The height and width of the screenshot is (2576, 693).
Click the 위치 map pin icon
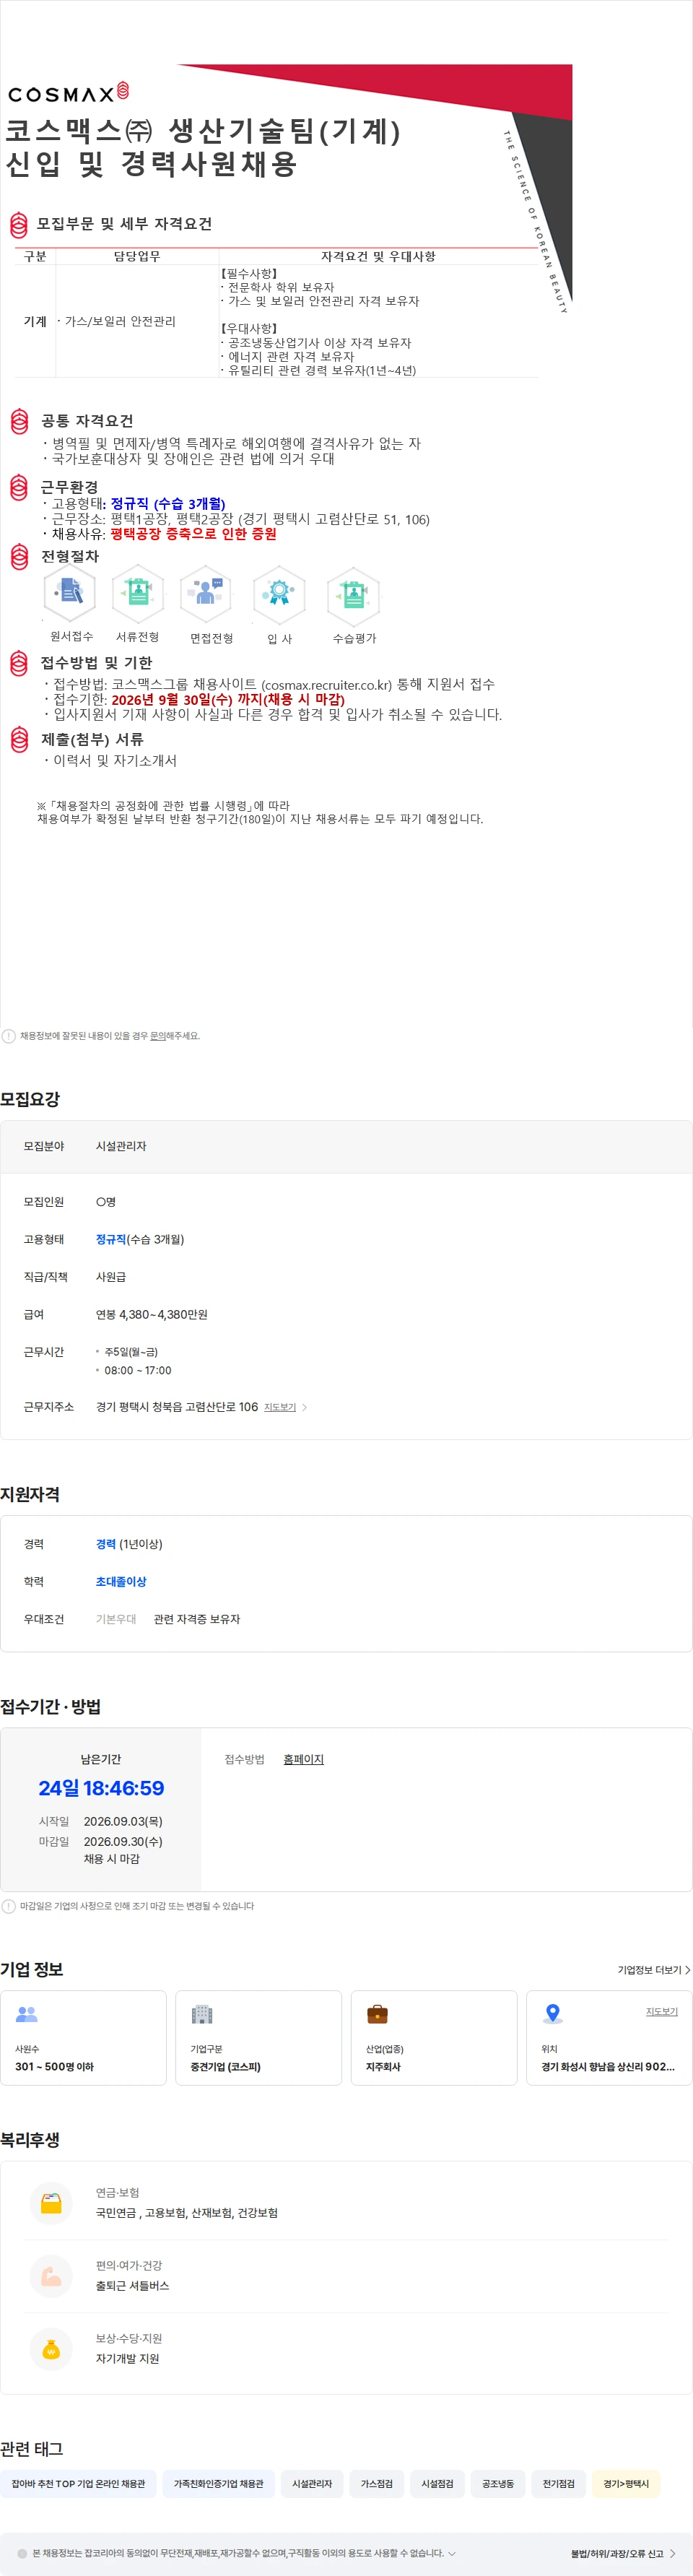pos(552,2014)
